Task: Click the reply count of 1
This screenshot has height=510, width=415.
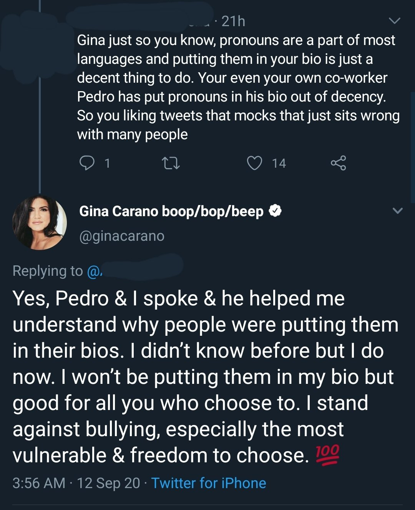Action: [x=108, y=163]
